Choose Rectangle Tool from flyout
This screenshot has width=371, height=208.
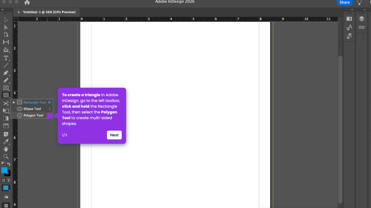point(32,102)
